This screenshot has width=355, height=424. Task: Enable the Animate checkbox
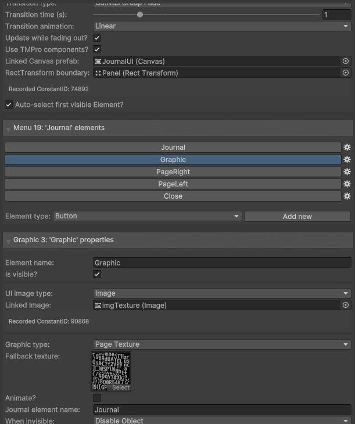97,398
